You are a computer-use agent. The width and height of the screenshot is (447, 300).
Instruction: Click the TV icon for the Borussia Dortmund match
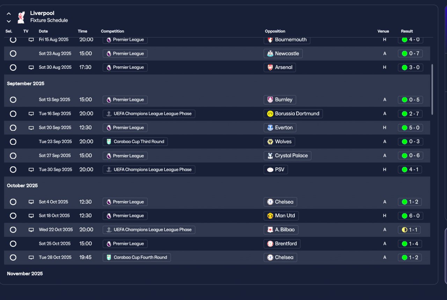[31, 114]
